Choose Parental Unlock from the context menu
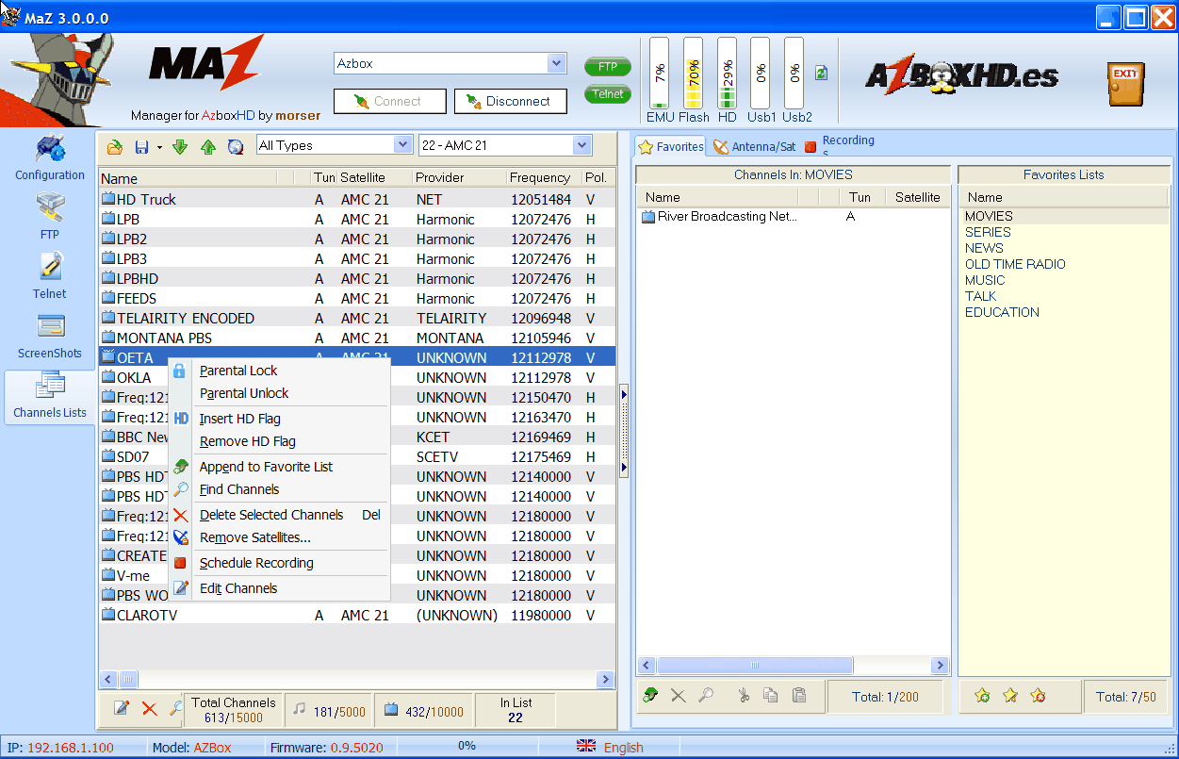 coord(280,393)
